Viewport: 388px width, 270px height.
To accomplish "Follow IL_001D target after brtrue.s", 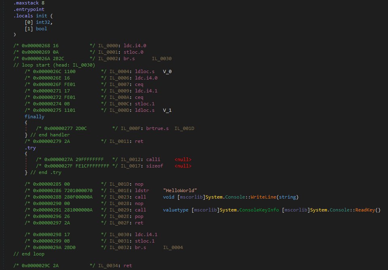I will (185, 129).
